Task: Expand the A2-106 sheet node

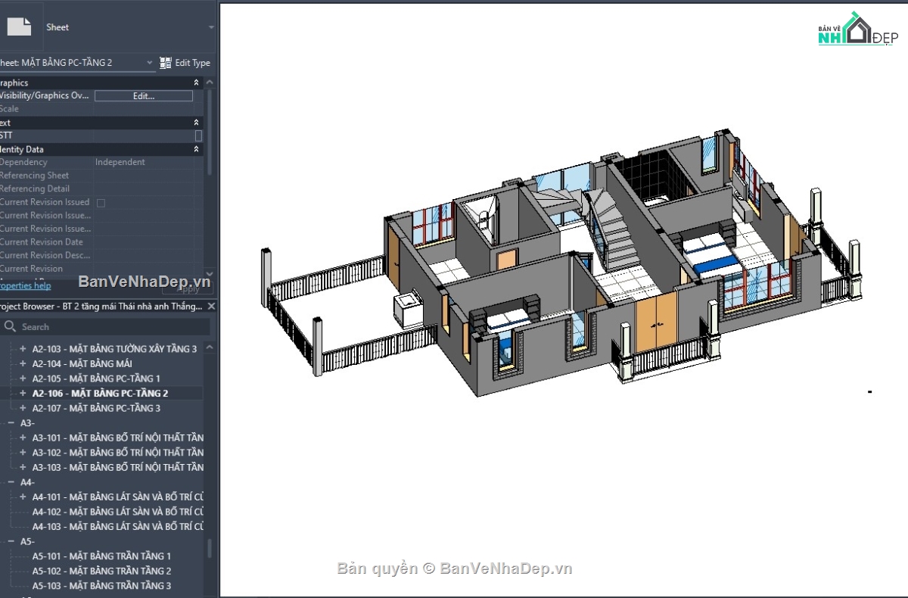Action: pos(23,394)
